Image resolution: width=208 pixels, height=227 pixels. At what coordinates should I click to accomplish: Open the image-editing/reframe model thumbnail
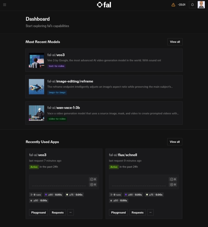(x=36, y=87)
